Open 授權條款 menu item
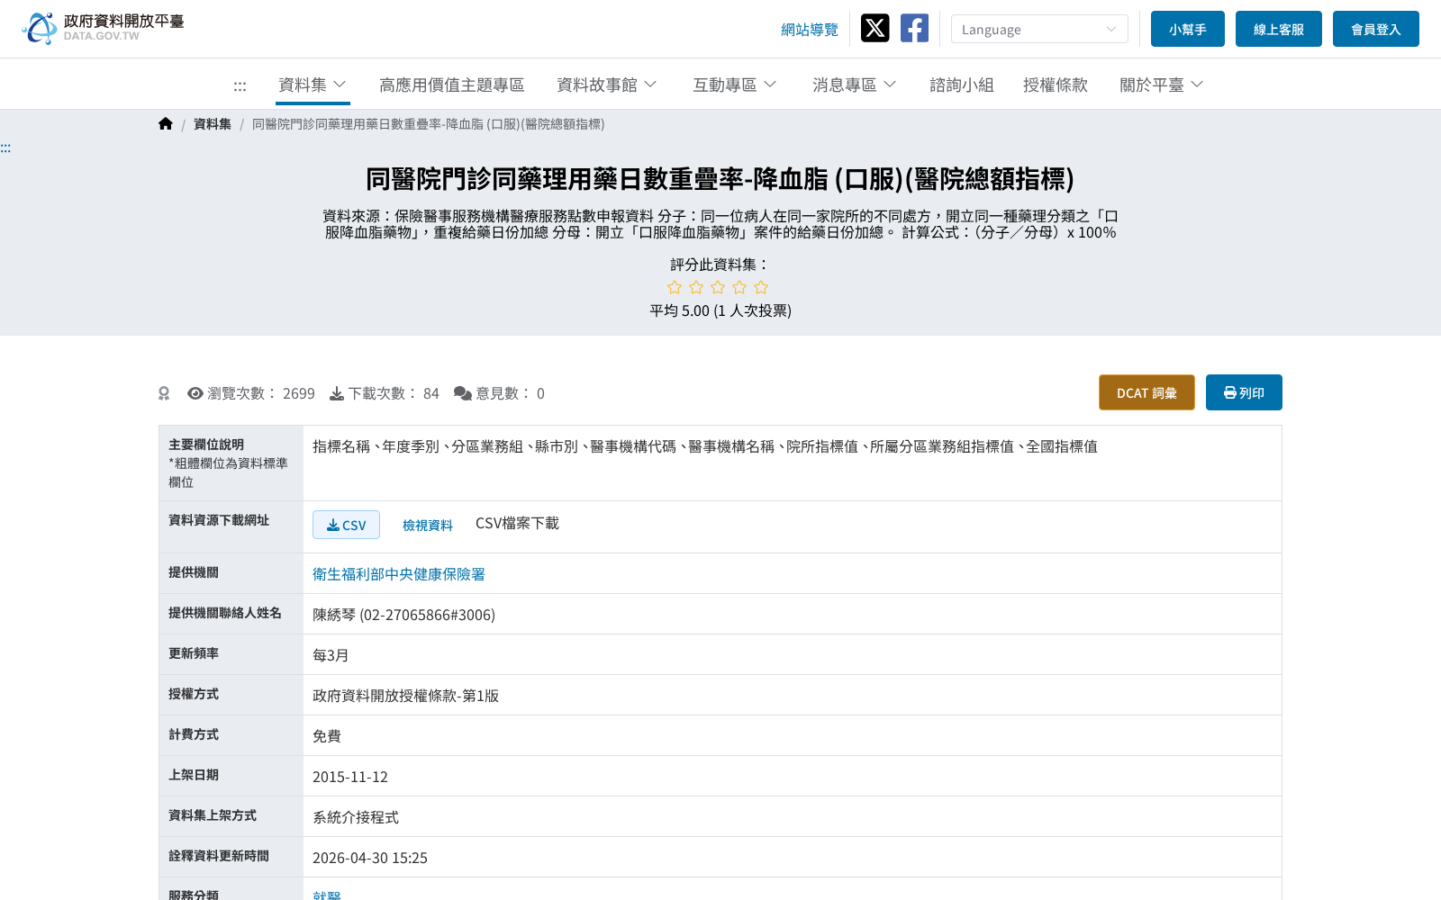The height and width of the screenshot is (900, 1441). tap(1056, 85)
